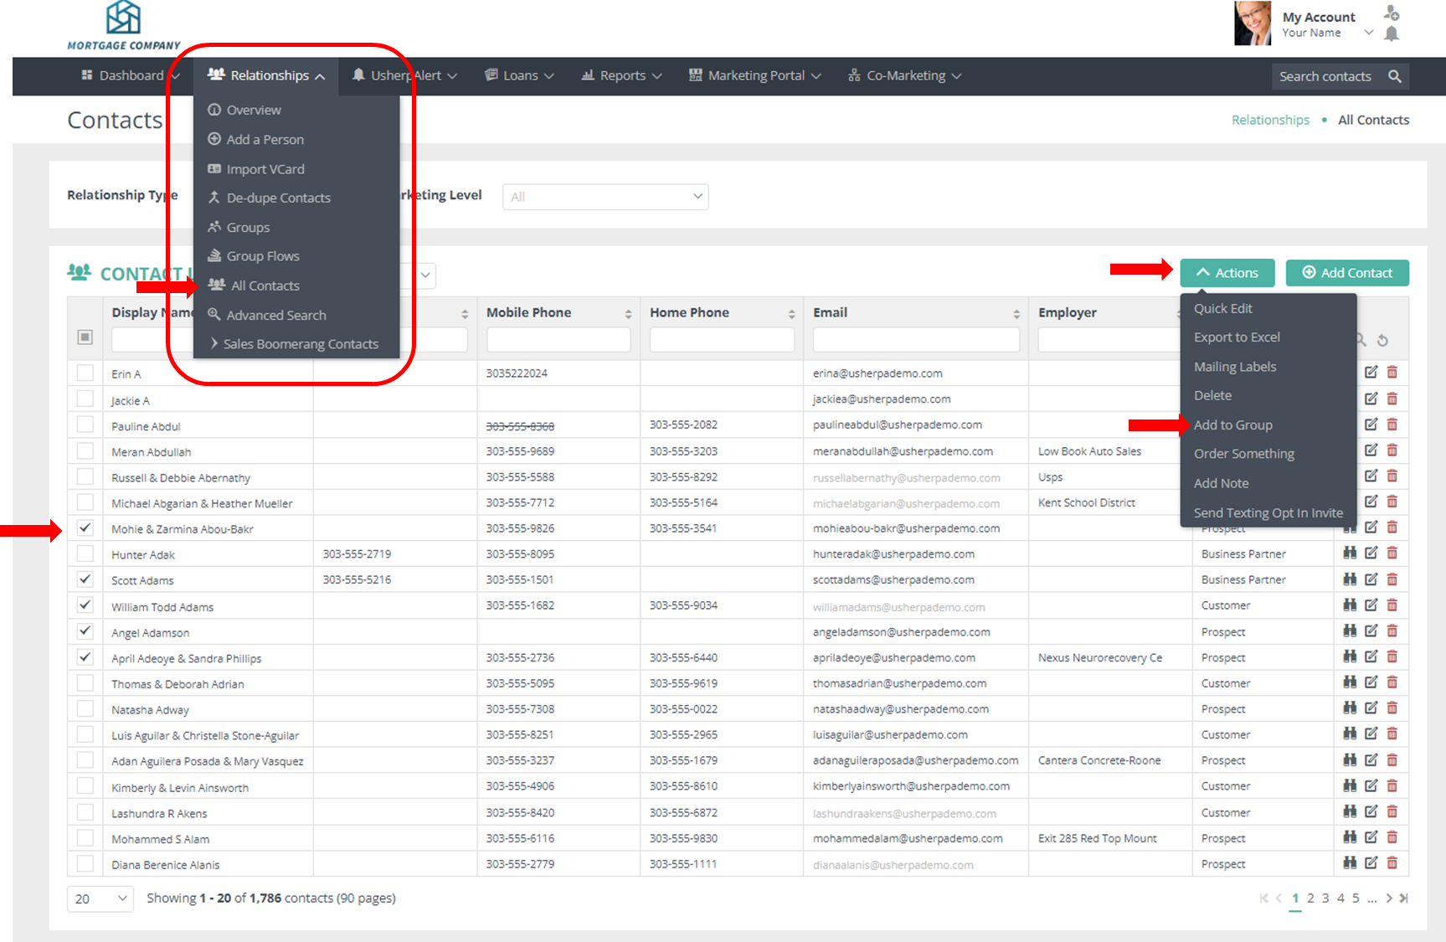Image resolution: width=1446 pixels, height=942 pixels.
Task: Click the search magnifier icon in top bar
Action: (1394, 76)
